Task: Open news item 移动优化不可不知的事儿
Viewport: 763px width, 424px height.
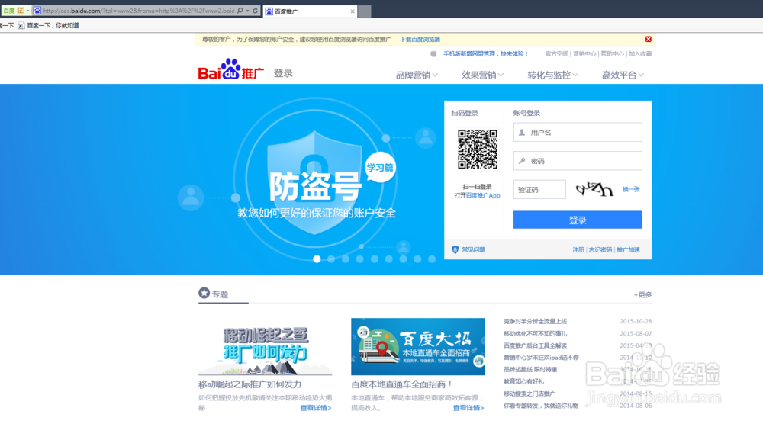Action: 535,333
